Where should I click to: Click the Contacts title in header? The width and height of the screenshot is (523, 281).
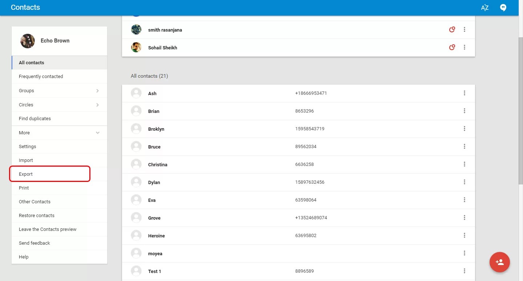[x=25, y=7]
